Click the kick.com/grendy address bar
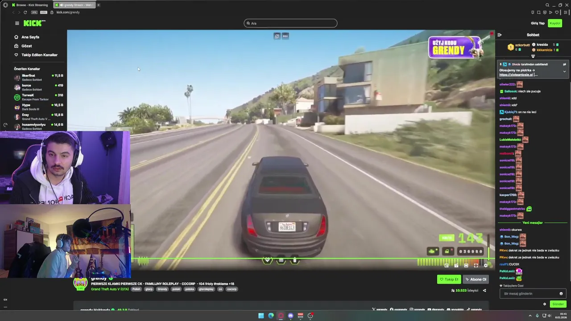The height and width of the screenshot is (321, 571). tap(68, 12)
